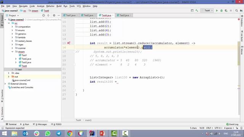Expand the lambda package

point(12,37)
